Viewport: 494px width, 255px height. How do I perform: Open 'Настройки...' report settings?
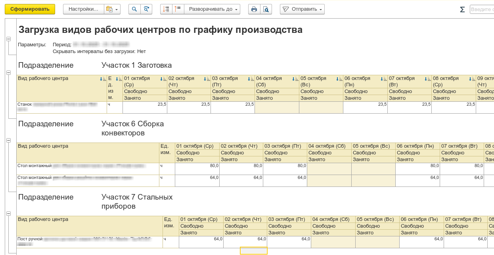[83, 9]
